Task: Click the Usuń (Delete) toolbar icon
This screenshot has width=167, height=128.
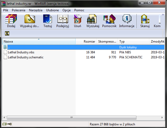Action: click(77, 21)
